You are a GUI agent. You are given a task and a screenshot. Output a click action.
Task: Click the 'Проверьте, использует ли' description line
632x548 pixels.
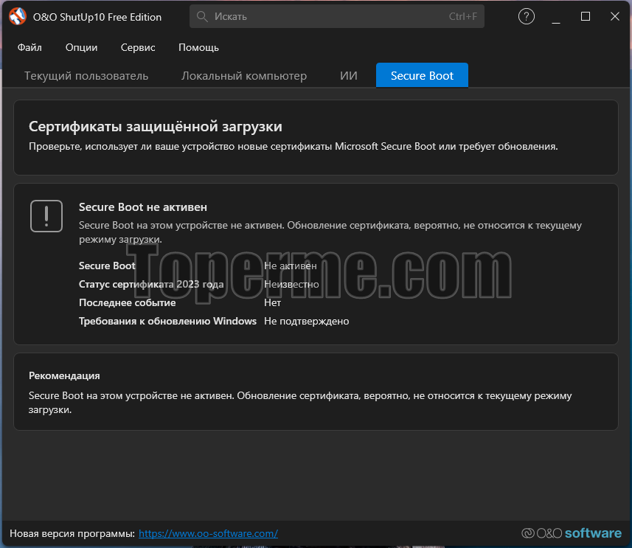pyautogui.click(x=293, y=146)
